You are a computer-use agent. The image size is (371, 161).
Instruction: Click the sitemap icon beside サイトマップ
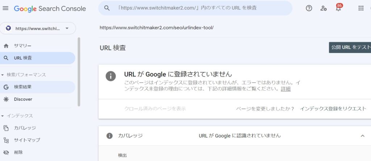pos(6,140)
